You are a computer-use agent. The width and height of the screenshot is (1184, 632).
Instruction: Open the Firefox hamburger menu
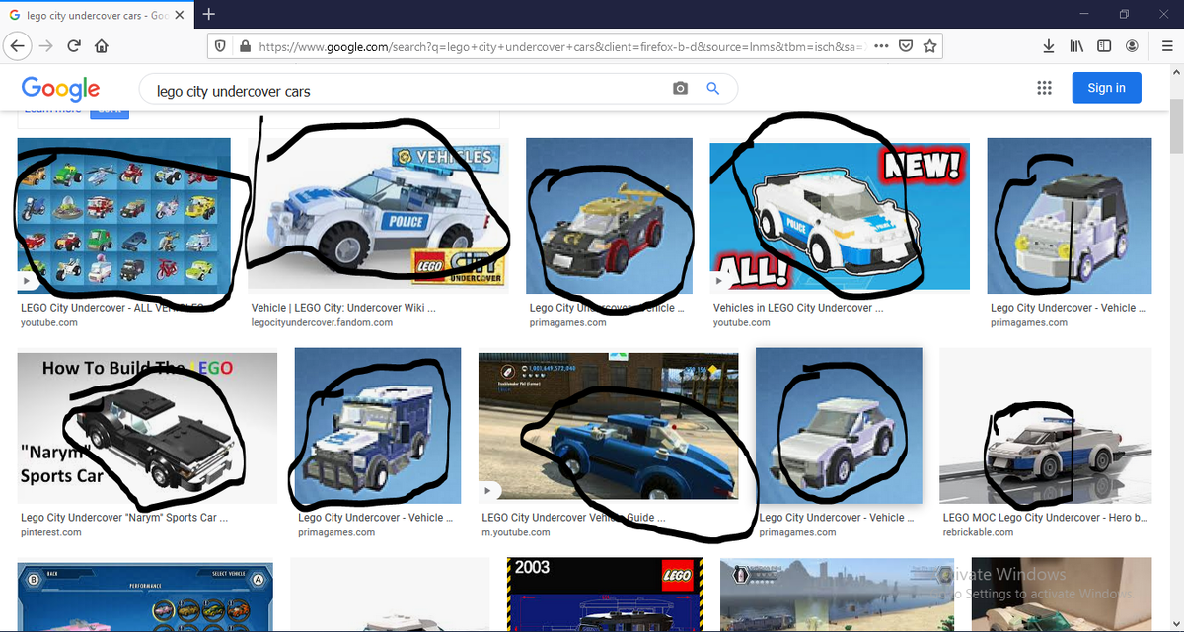point(1165,46)
